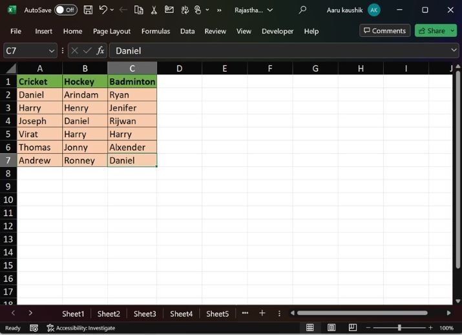This screenshot has height=335, width=462.
Task: Select the Cricket header cell
Action: (x=40, y=81)
